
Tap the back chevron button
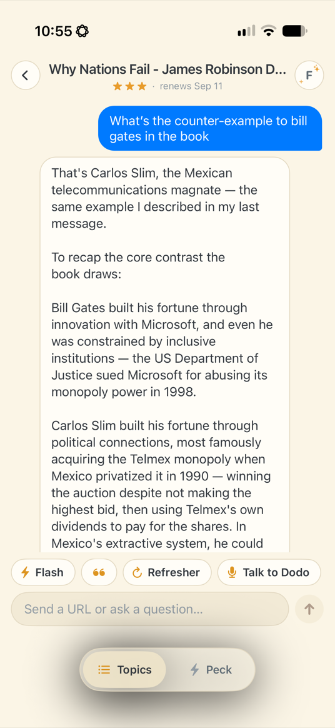(26, 75)
